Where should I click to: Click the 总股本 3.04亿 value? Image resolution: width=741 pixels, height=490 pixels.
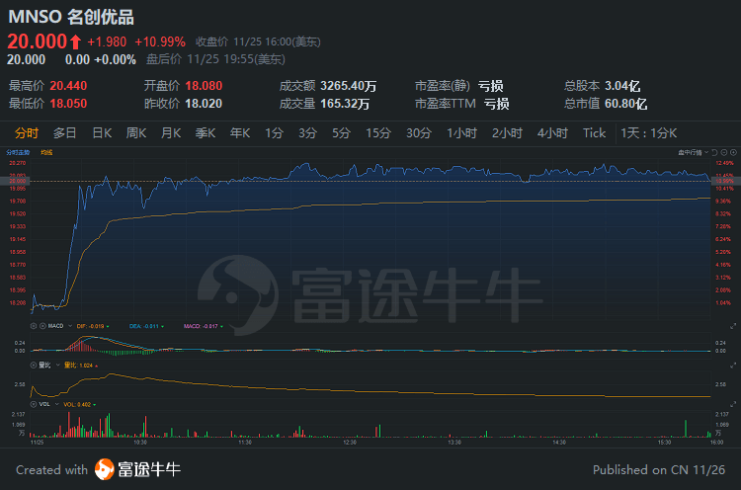622,86
